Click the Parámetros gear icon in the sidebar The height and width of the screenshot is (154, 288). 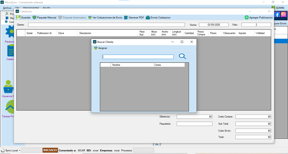pyautogui.click(x=10, y=32)
